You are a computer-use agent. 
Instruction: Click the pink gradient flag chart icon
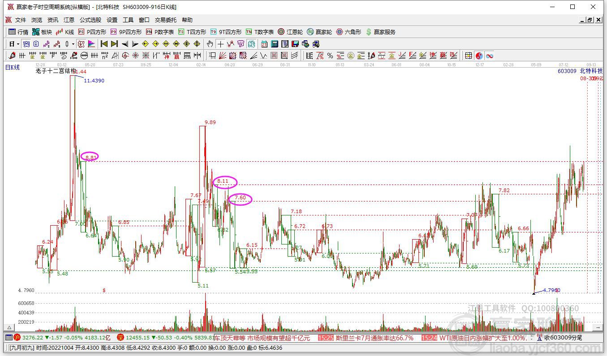tap(91, 44)
